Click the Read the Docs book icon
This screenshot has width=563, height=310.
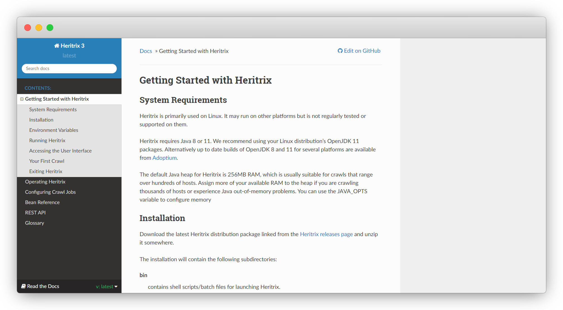point(24,286)
